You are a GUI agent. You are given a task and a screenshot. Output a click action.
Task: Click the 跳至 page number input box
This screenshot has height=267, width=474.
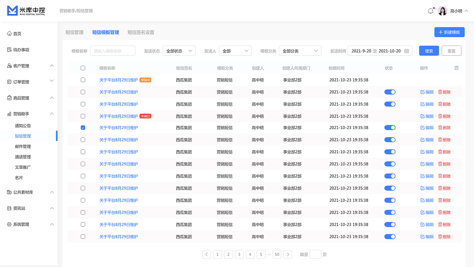tap(316, 254)
